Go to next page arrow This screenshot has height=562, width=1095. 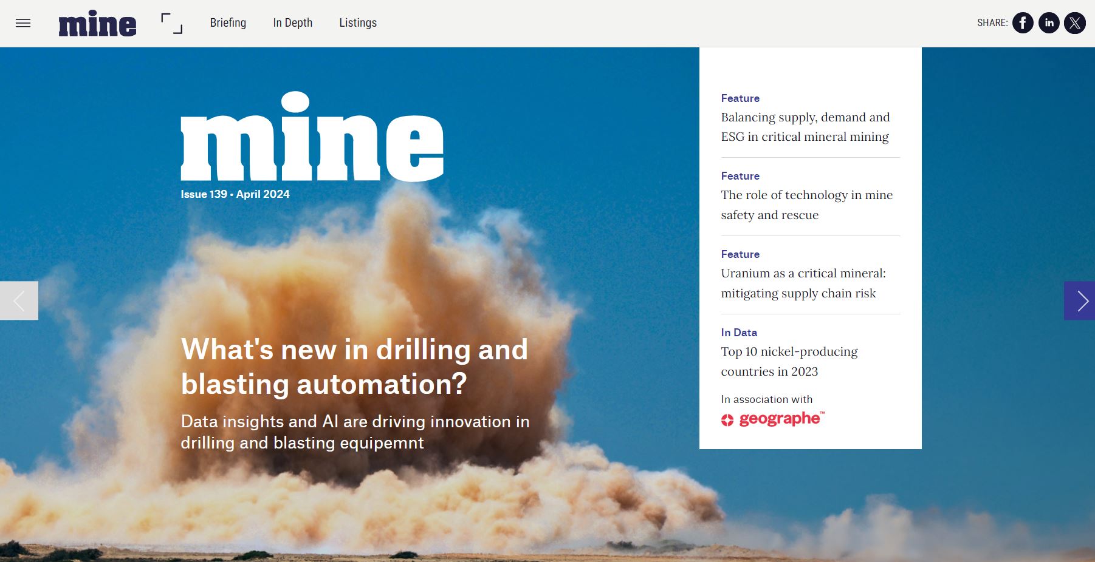1079,300
